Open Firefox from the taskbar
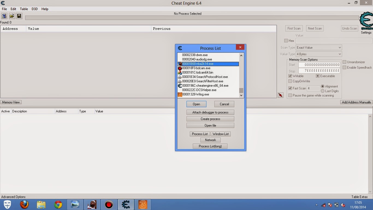Screen dimensions: 373x210 [24, 204]
